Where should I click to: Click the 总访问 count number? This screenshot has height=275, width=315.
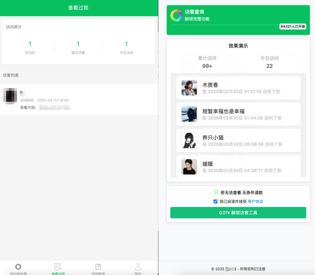30,44
